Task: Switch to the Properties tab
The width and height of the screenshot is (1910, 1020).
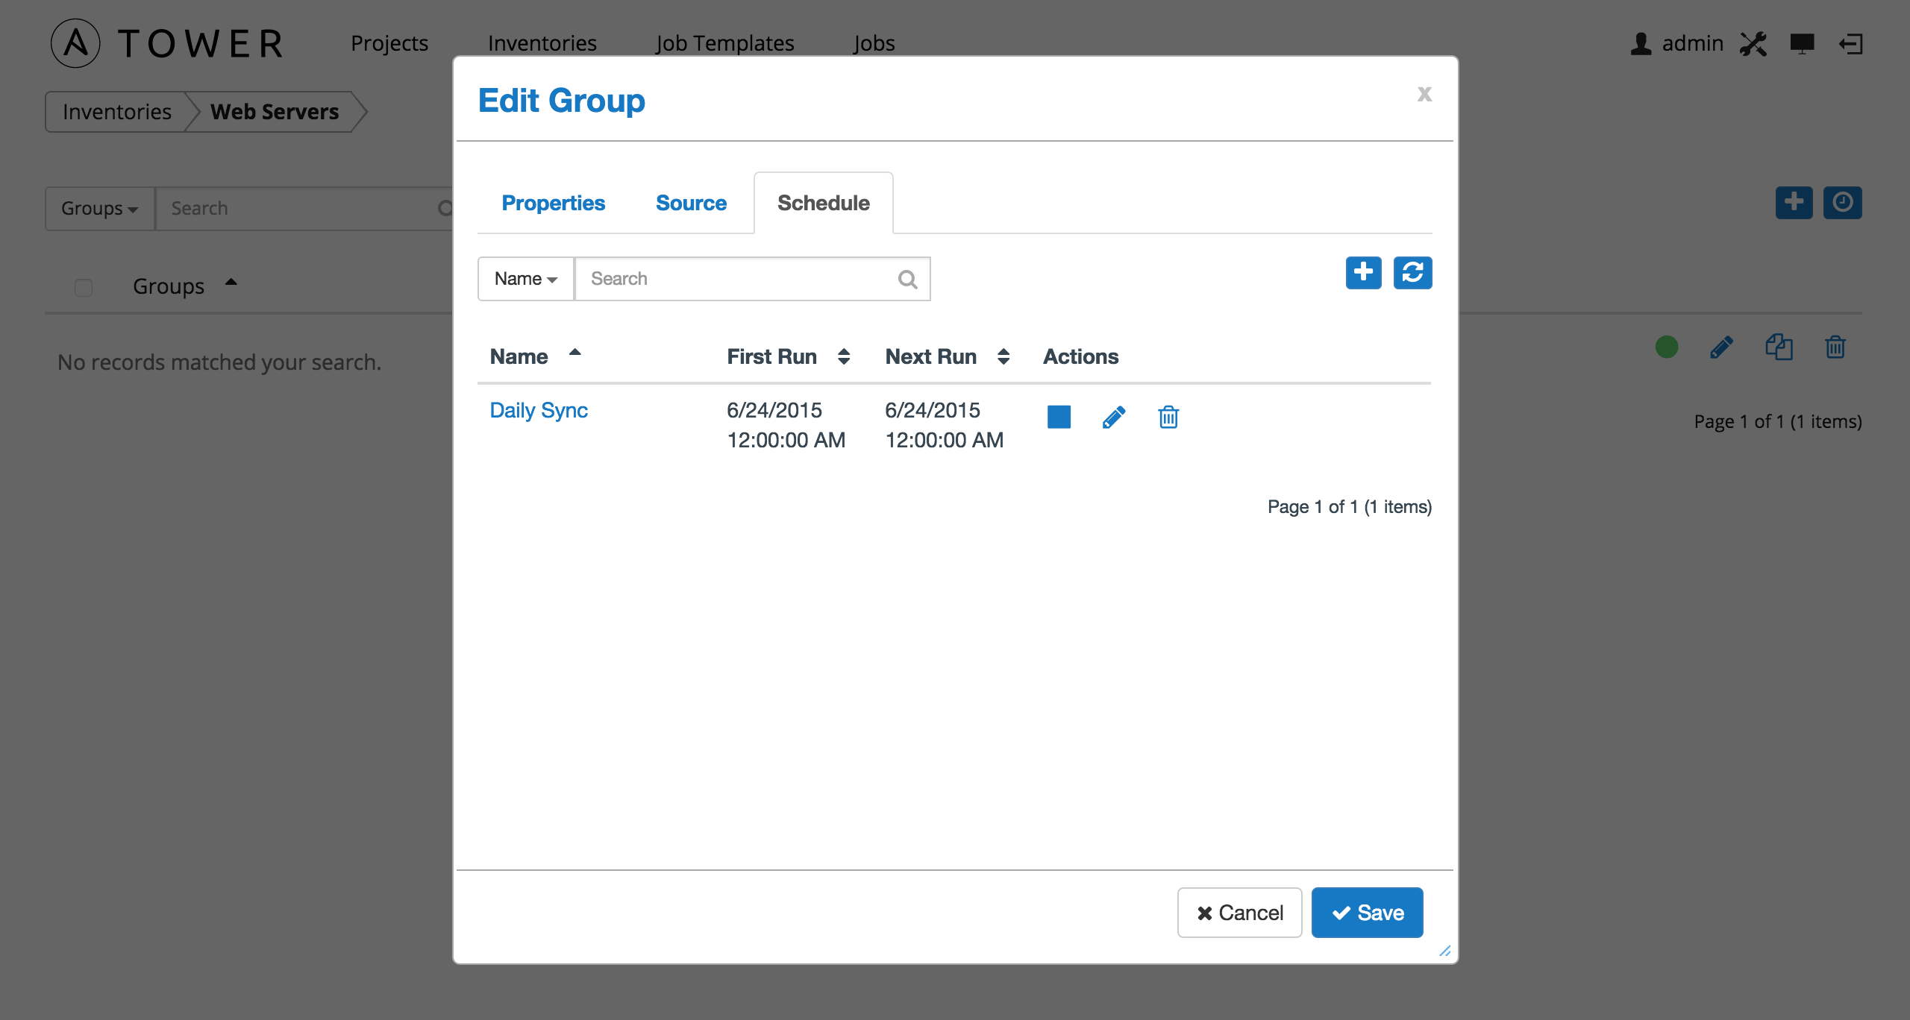Action: 553,203
